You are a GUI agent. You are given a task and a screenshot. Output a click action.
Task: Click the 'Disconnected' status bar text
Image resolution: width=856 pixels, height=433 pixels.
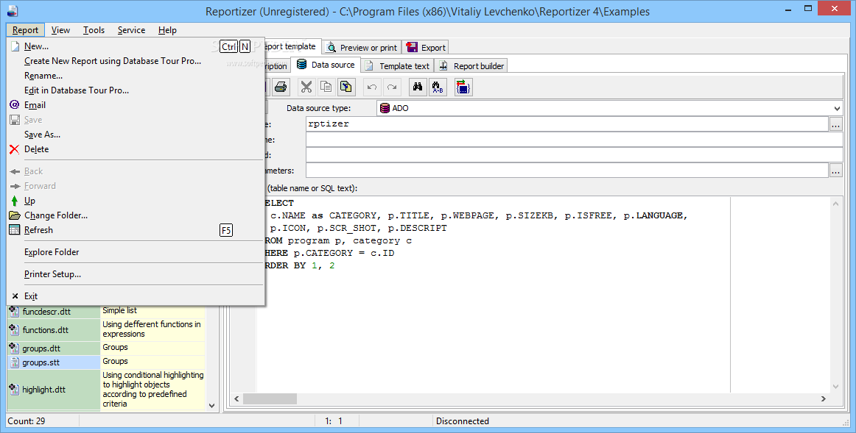(x=463, y=421)
